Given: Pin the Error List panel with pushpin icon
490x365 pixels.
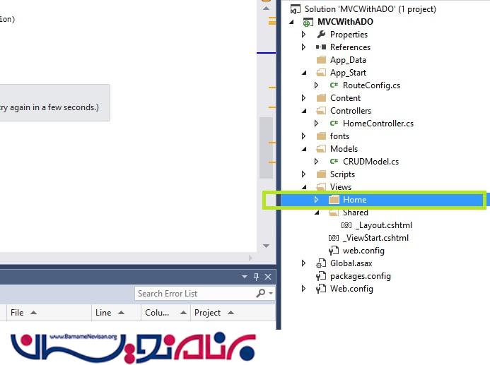Looking at the screenshot, I should click(256, 277).
